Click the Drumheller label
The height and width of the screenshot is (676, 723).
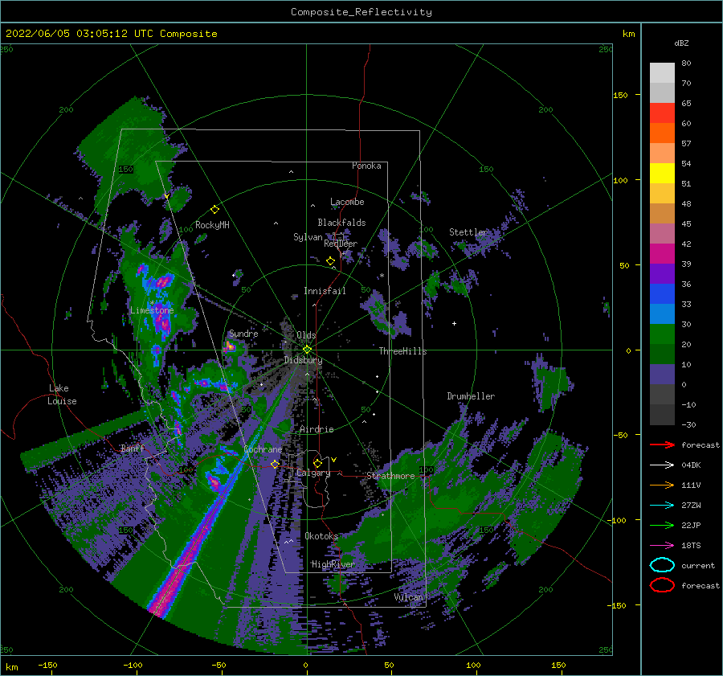click(471, 396)
